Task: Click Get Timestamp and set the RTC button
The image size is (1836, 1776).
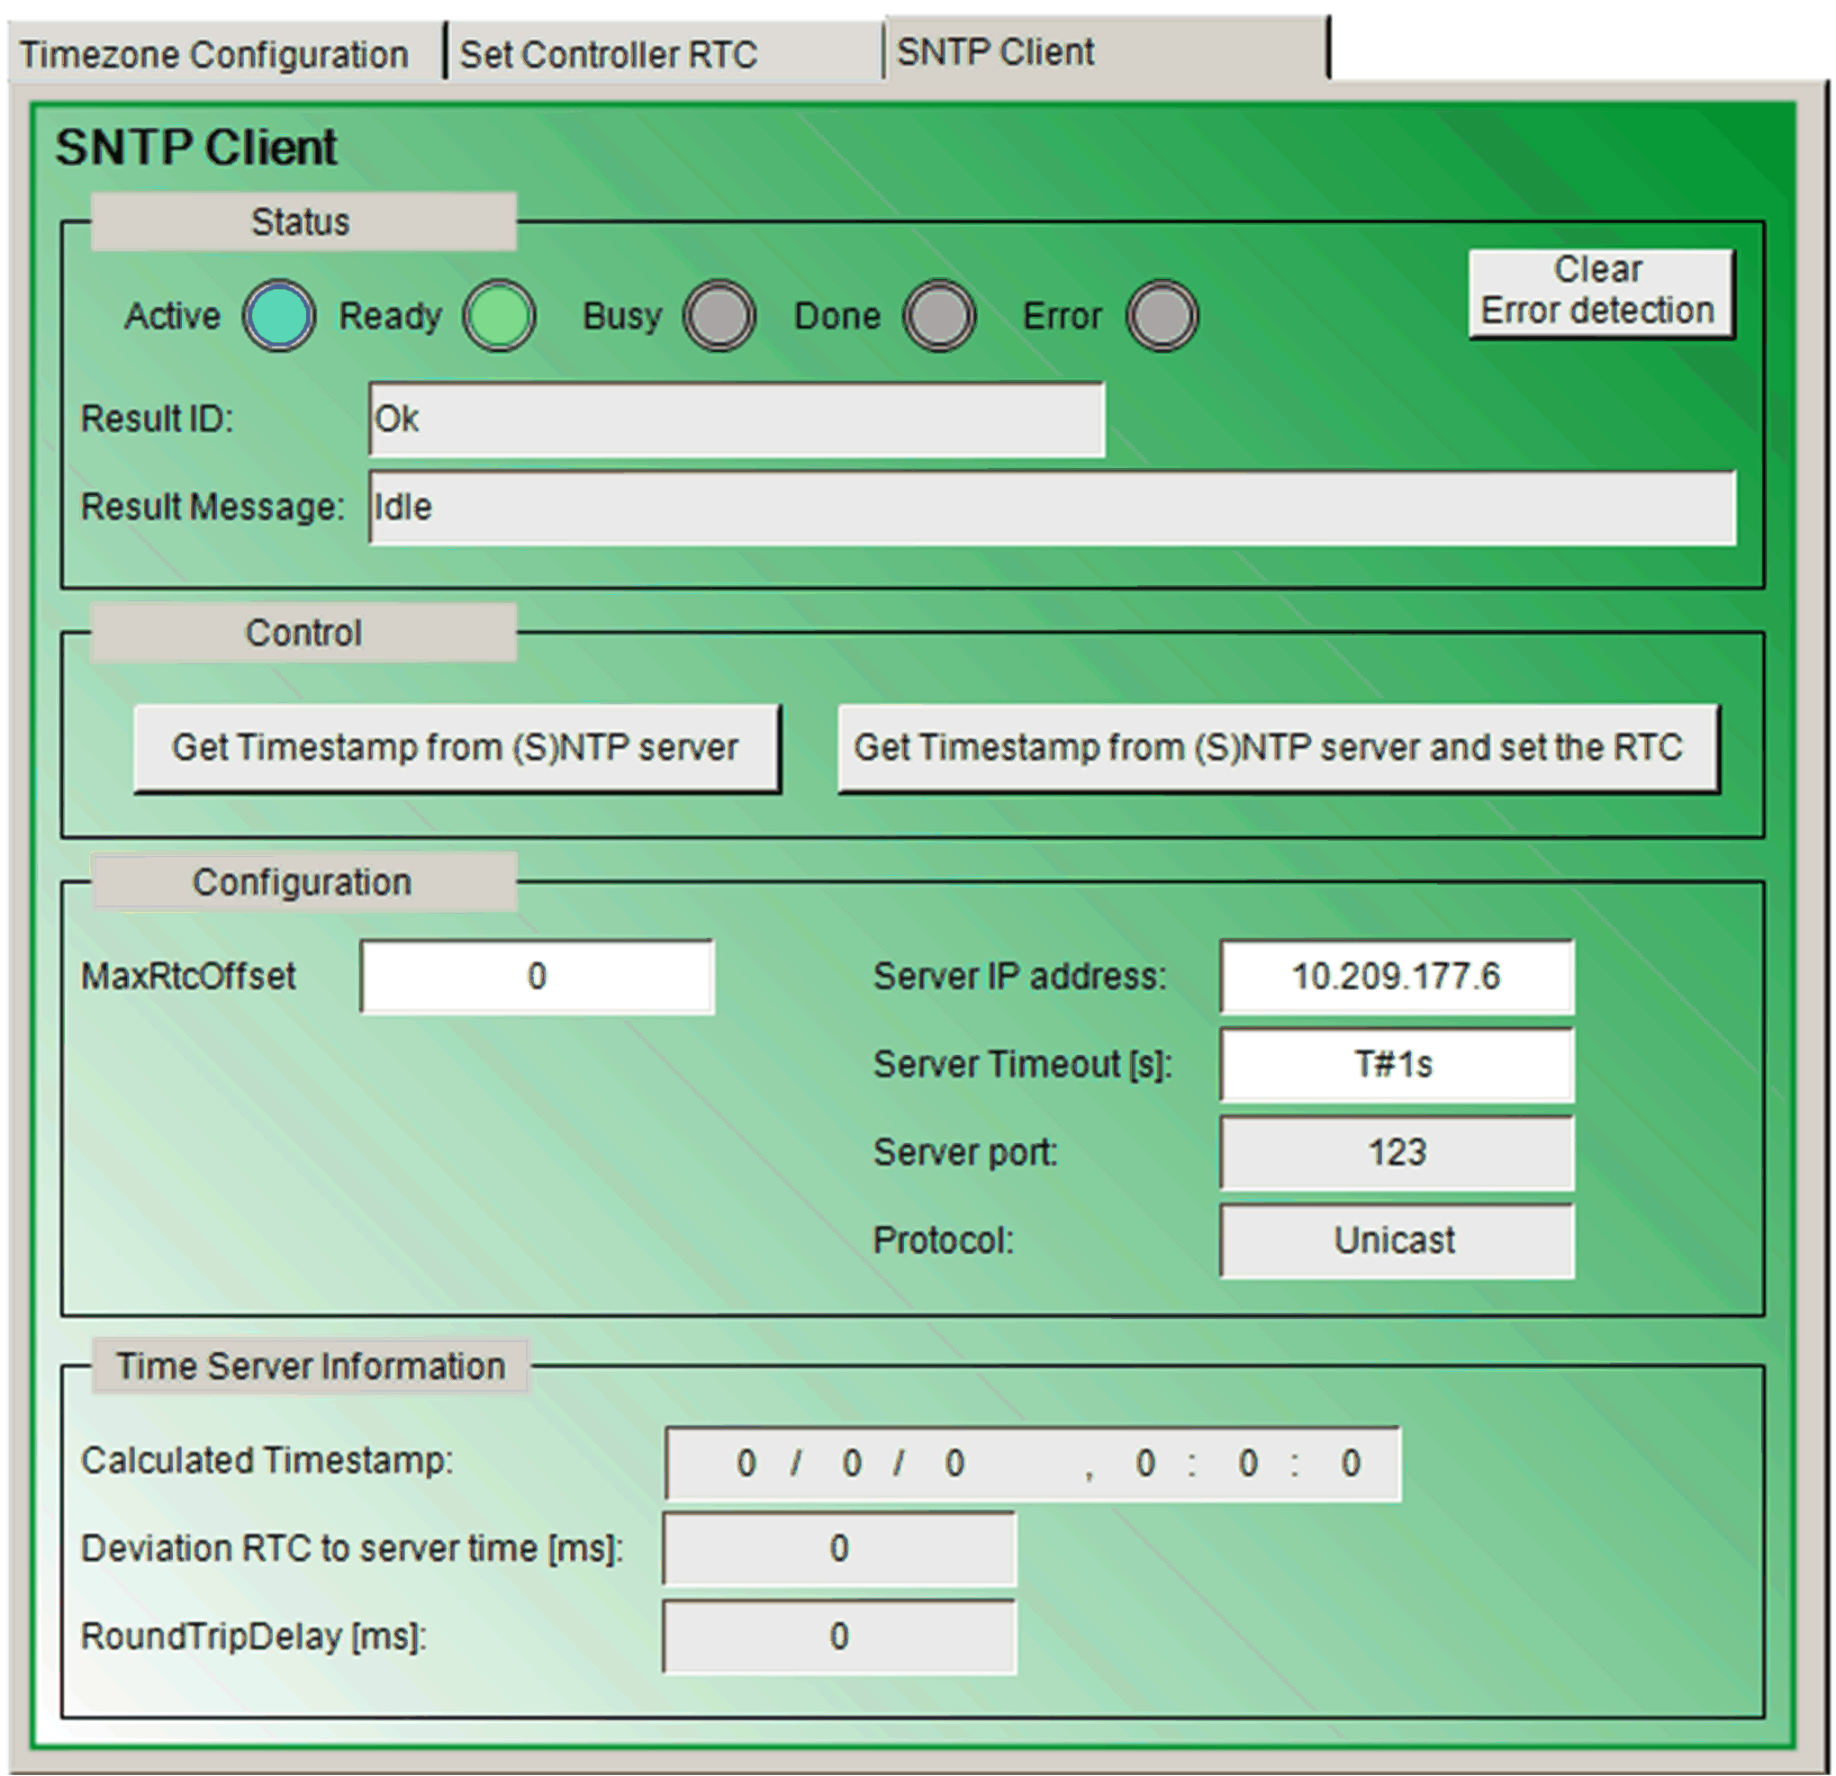Action: point(1279,748)
